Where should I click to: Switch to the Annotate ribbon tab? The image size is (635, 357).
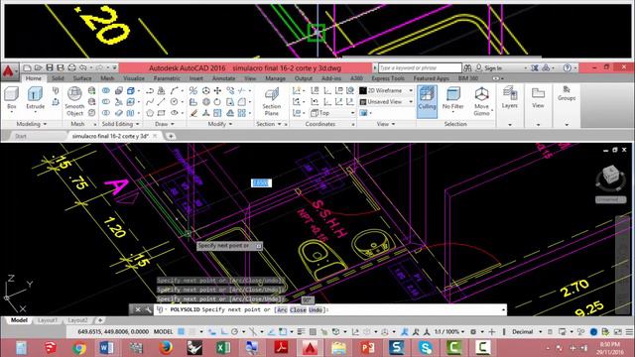[x=223, y=78]
